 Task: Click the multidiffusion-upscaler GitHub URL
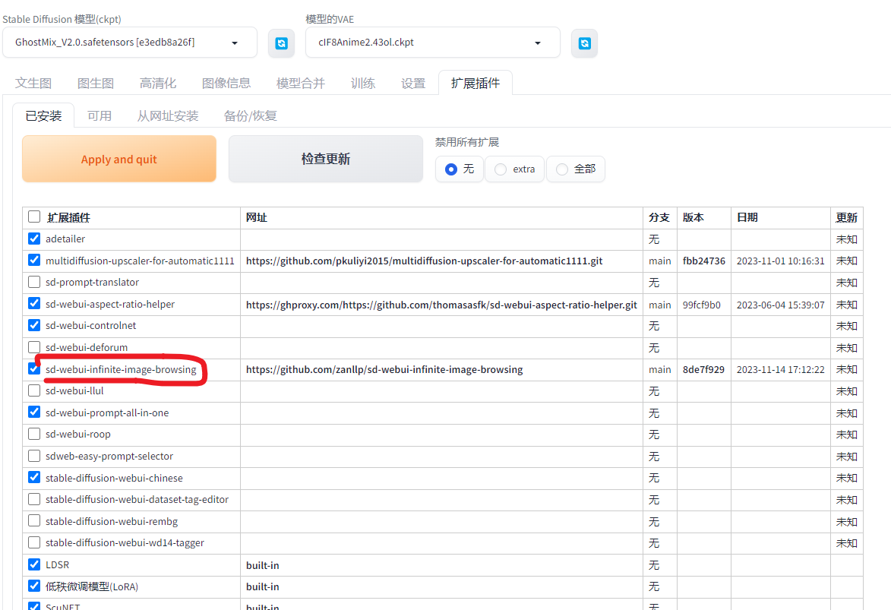pos(424,261)
